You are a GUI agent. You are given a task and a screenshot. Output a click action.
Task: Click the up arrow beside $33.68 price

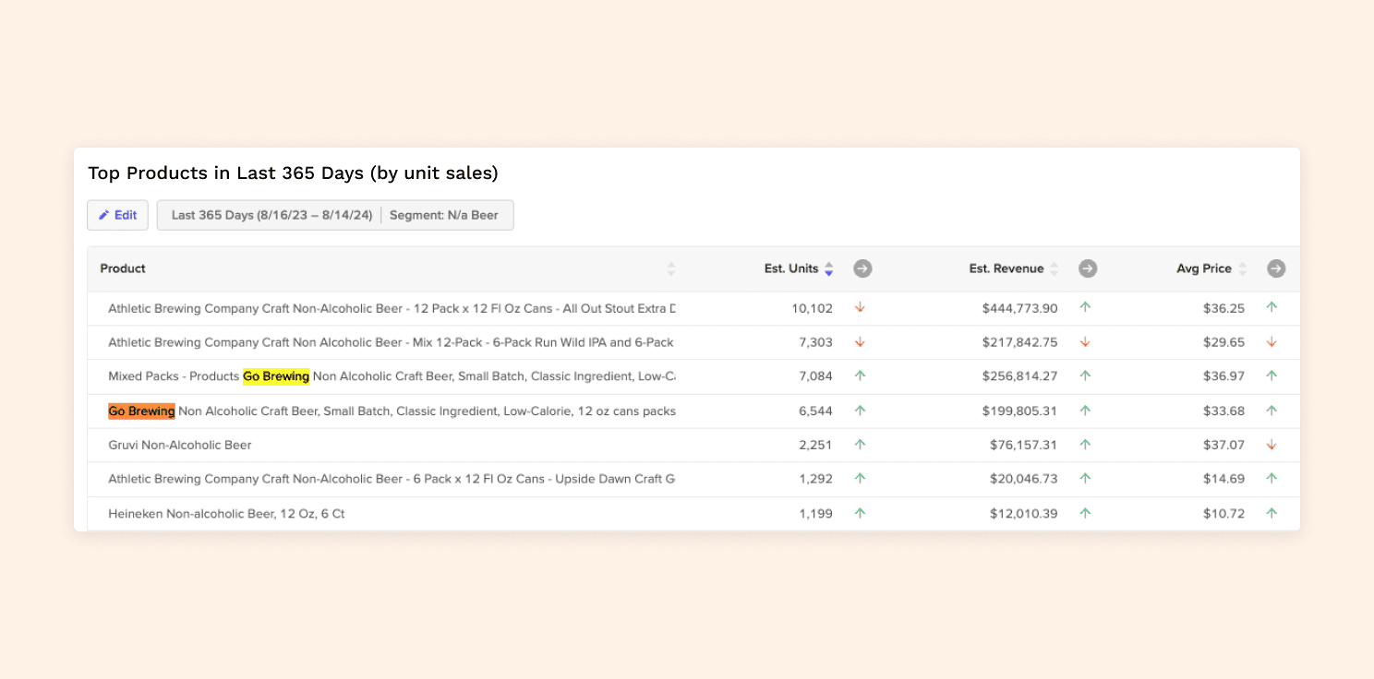click(x=1272, y=411)
